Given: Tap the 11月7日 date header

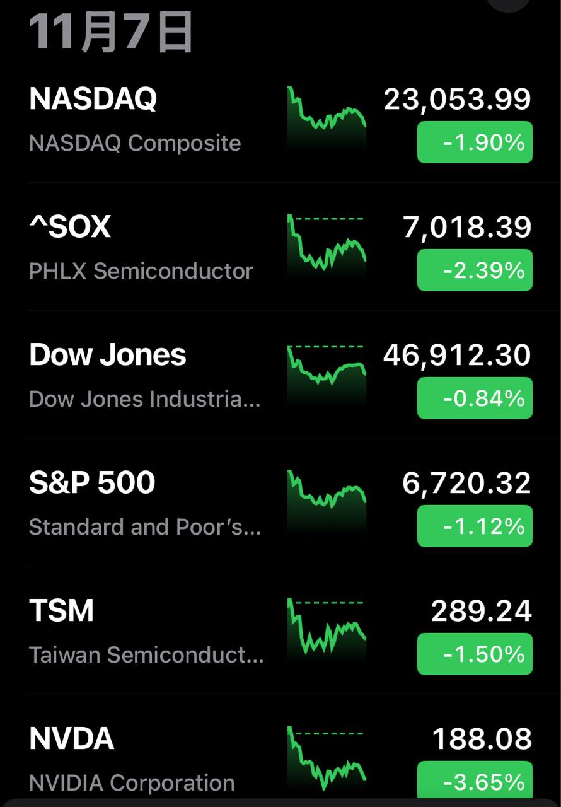Looking at the screenshot, I should pos(111,33).
